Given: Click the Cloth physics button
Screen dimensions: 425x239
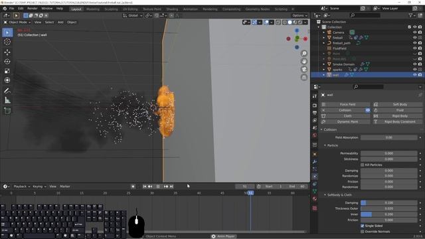Looking at the screenshot, I should pos(345,116).
